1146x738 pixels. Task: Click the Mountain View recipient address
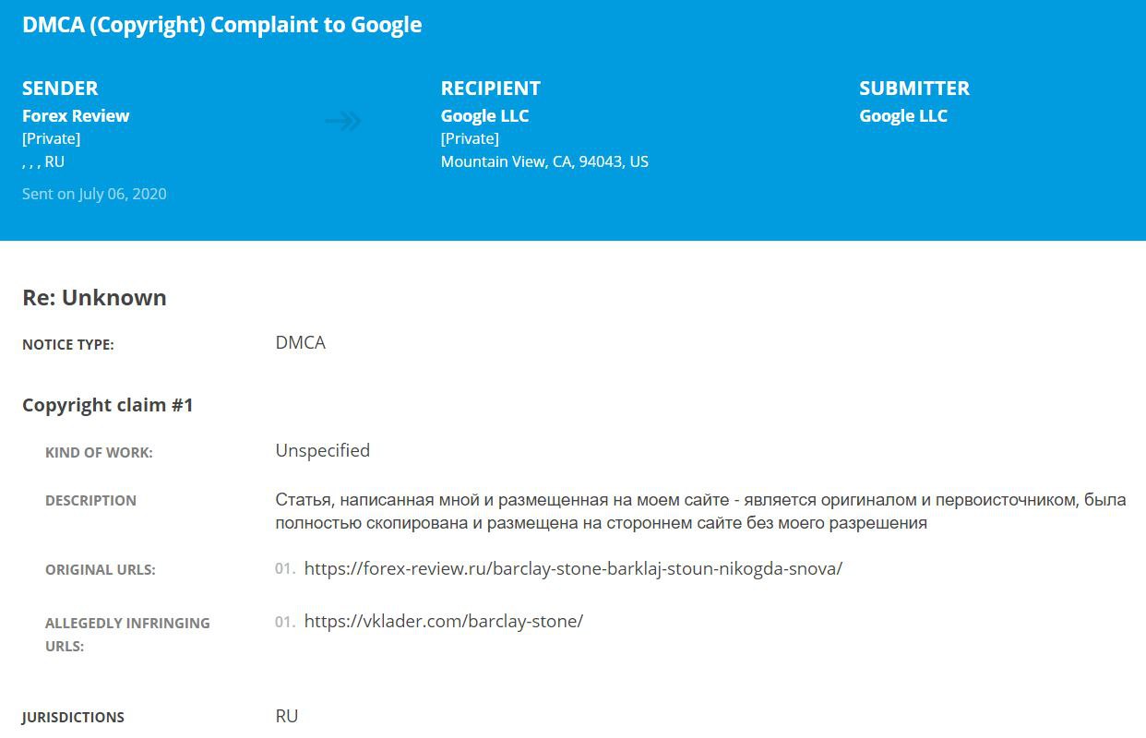[x=544, y=161]
